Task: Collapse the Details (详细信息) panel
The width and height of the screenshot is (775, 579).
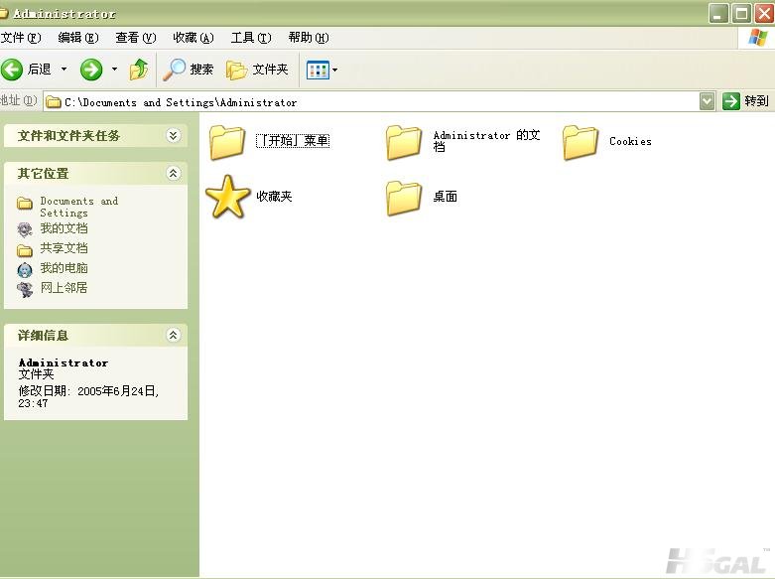Action: (x=174, y=336)
